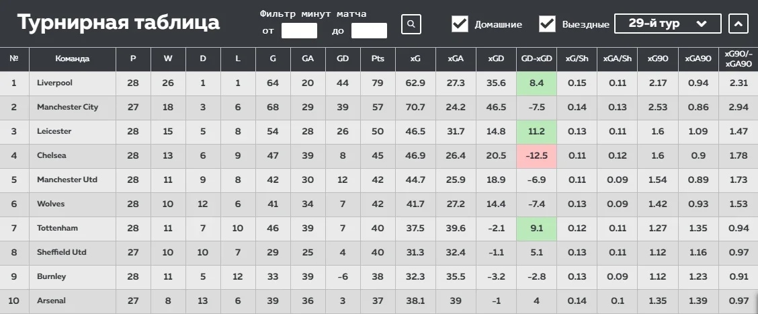Click the magnifier search icon
Viewport: 758px width, 314px height.
pyautogui.click(x=411, y=24)
